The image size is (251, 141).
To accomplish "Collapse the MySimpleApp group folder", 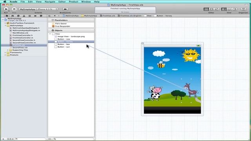I will click(x=5, y=25).
